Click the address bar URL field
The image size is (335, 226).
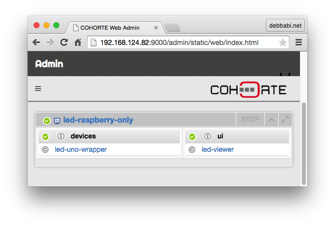[179, 43]
